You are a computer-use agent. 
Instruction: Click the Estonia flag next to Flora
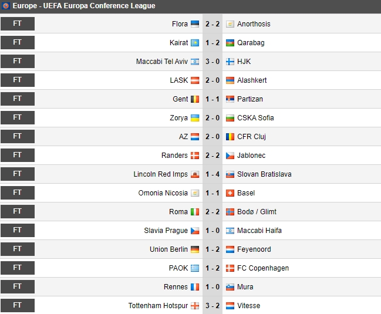click(195, 24)
